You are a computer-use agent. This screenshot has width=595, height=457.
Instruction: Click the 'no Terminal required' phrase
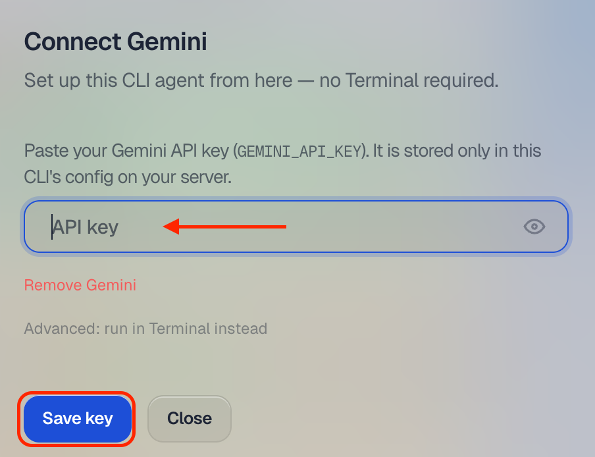coord(409,80)
